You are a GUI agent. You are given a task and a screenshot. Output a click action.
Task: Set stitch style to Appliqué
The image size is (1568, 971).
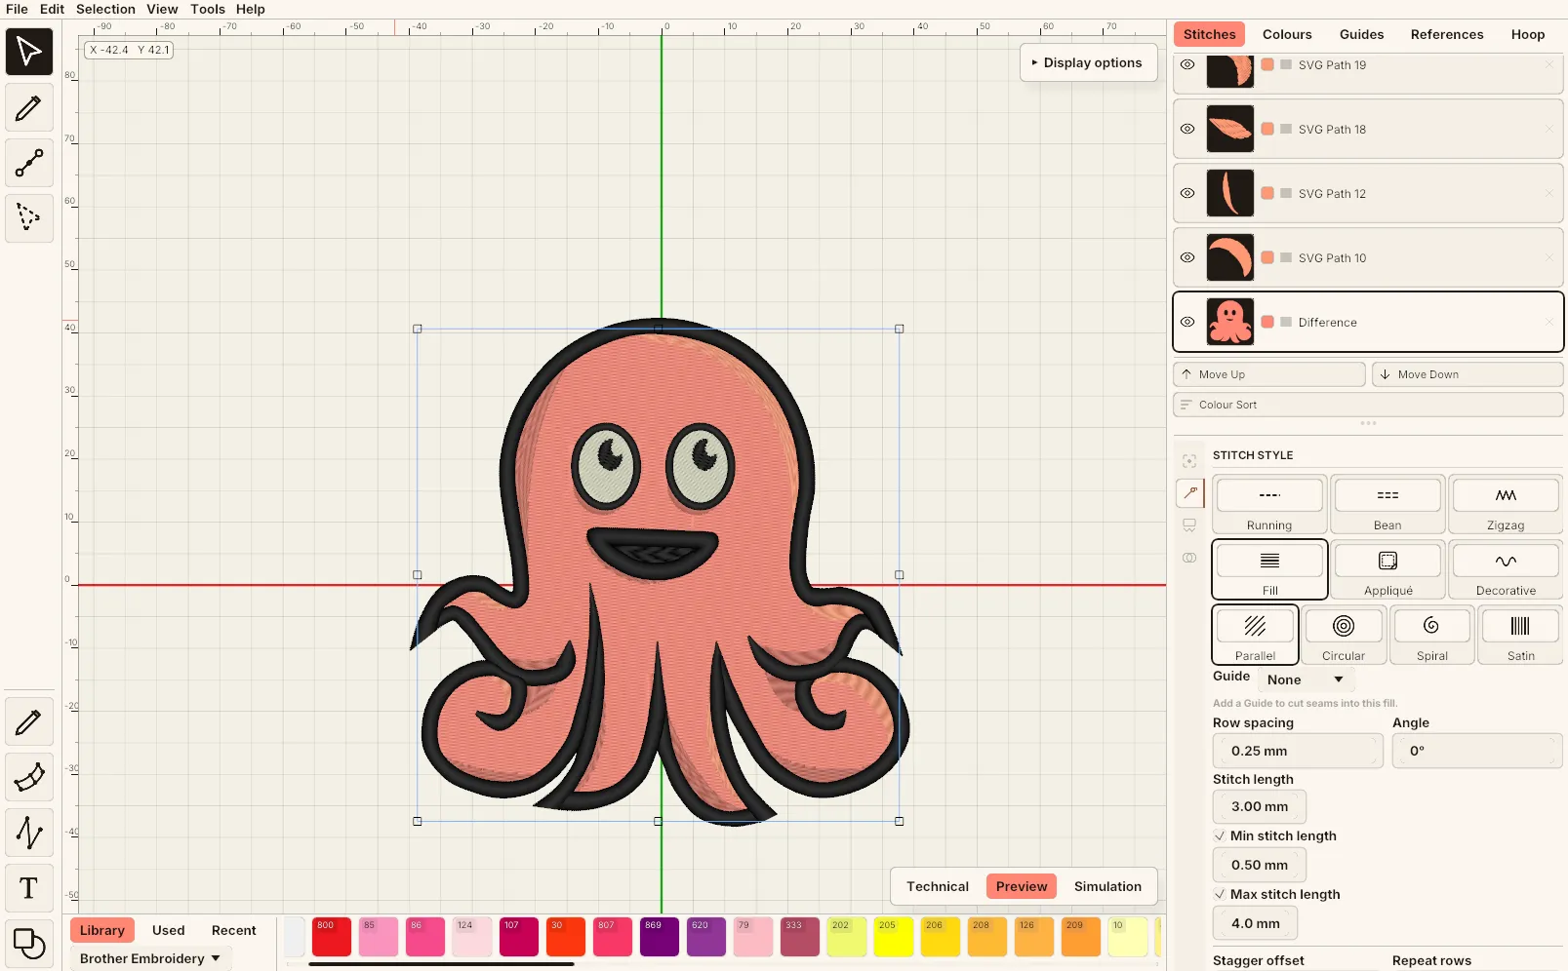[x=1387, y=570]
